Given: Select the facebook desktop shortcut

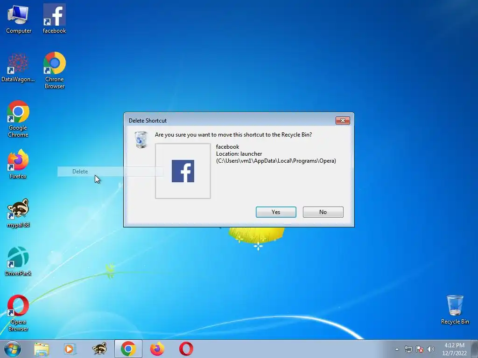Looking at the screenshot, I should point(54,19).
